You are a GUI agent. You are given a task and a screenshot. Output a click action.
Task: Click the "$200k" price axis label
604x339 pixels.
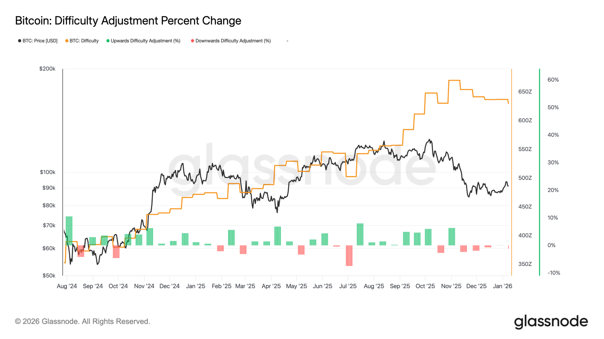[47, 69]
